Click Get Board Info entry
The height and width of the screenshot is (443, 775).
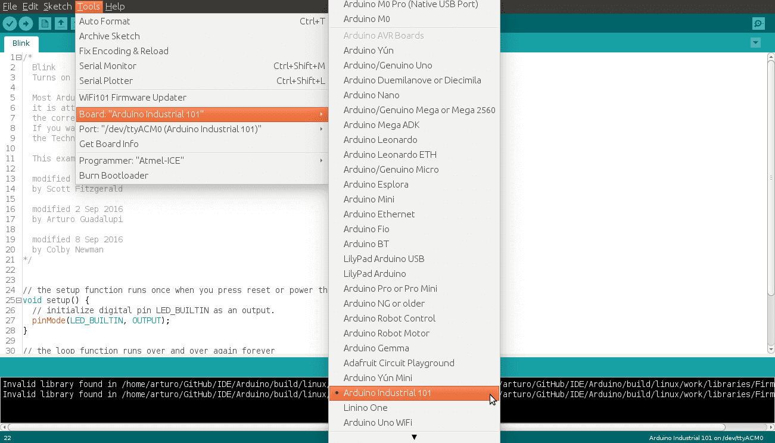(109, 144)
